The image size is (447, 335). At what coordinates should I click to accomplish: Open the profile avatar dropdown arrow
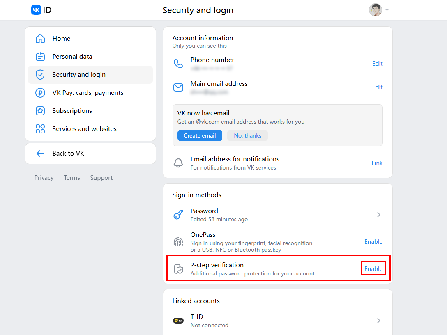pyautogui.click(x=387, y=10)
